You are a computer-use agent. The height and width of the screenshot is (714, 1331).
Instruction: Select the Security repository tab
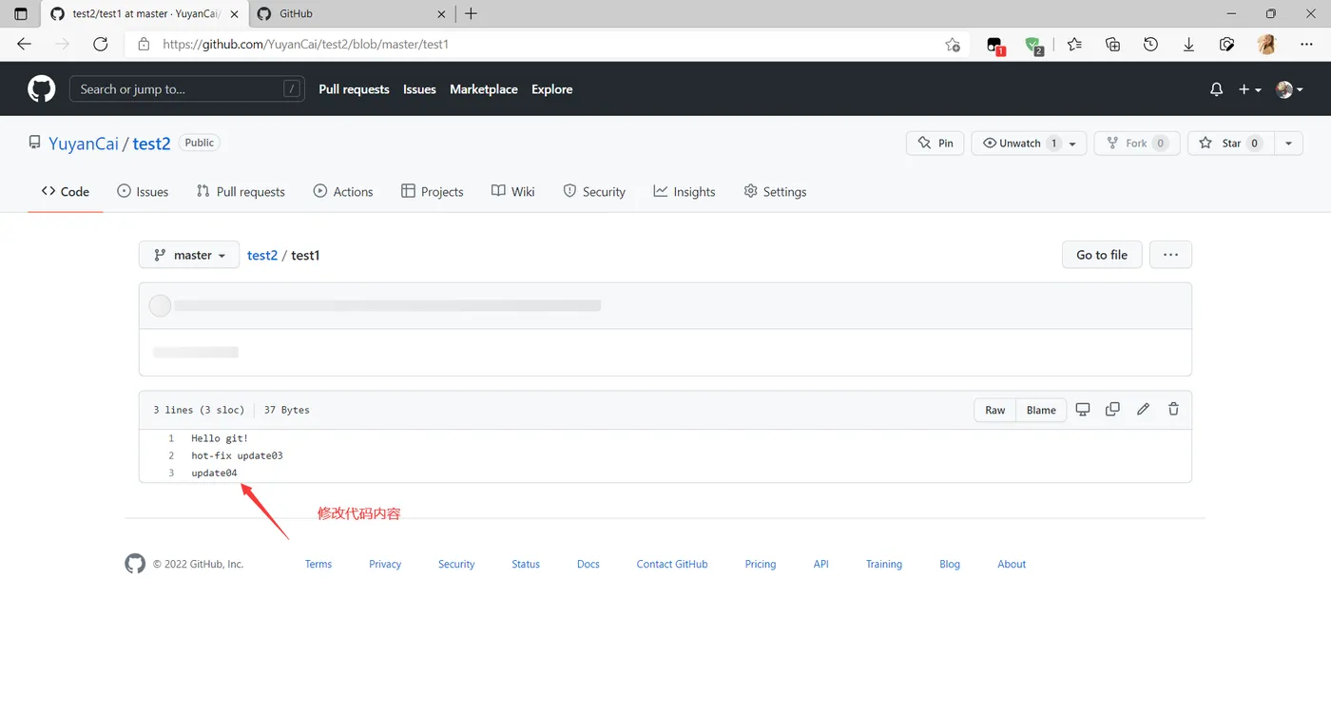point(594,191)
